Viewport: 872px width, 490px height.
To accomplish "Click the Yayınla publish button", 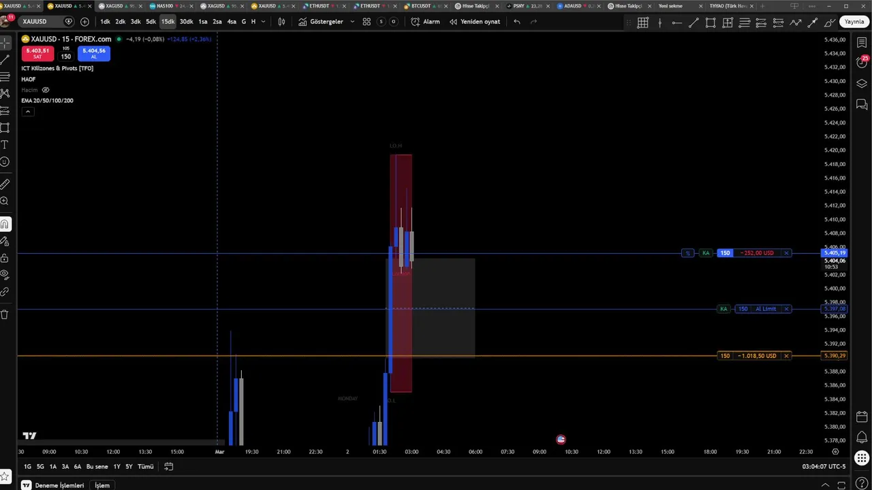I will point(854,22).
